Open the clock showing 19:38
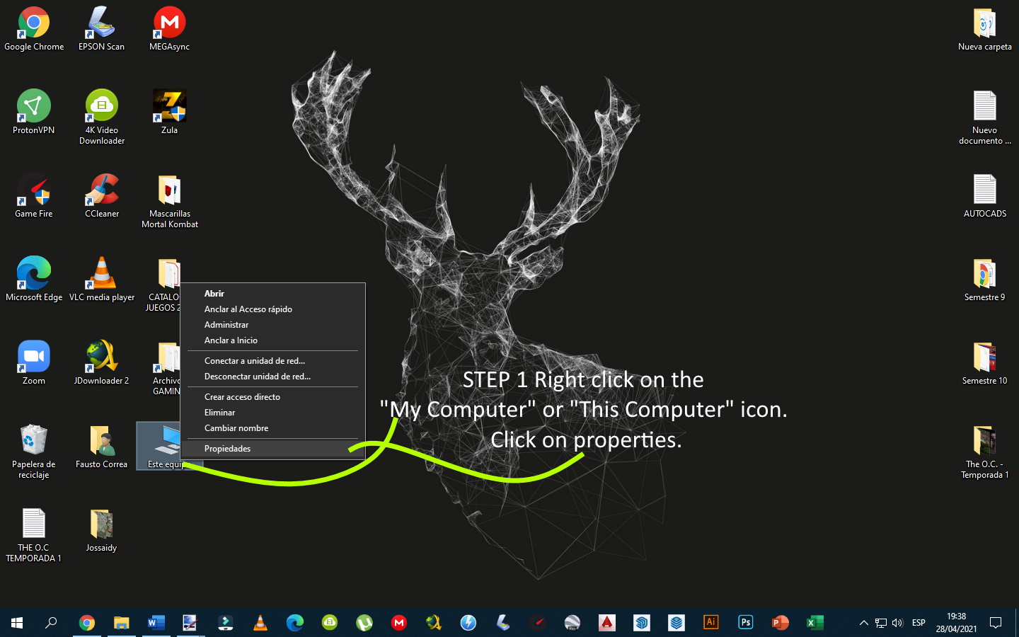Image resolution: width=1019 pixels, height=637 pixels. (x=957, y=623)
